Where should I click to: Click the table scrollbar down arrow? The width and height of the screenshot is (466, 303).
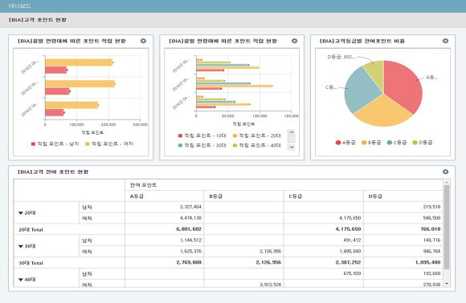447,284
